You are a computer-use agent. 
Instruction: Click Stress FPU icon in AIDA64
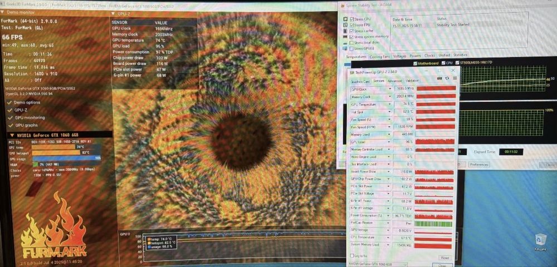point(345,25)
